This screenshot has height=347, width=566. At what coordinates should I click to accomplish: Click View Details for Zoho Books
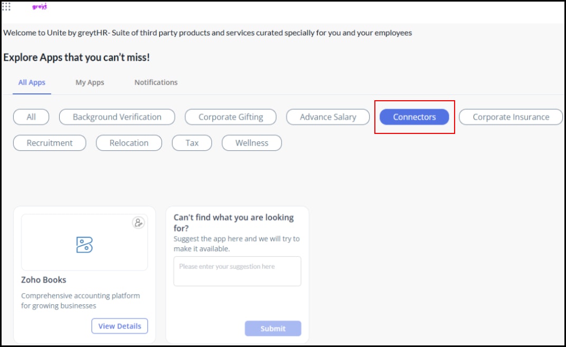pyautogui.click(x=119, y=326)
